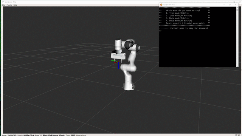Maximize the terminal window
The width and height of the screenshot is (242, 136).
pos(230,5)
